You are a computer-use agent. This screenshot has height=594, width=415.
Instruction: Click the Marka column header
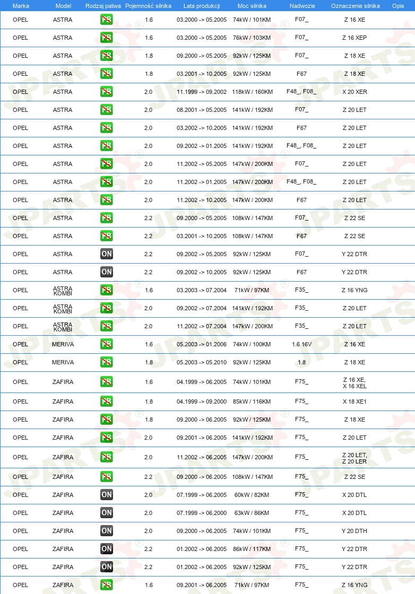[21, 6]
